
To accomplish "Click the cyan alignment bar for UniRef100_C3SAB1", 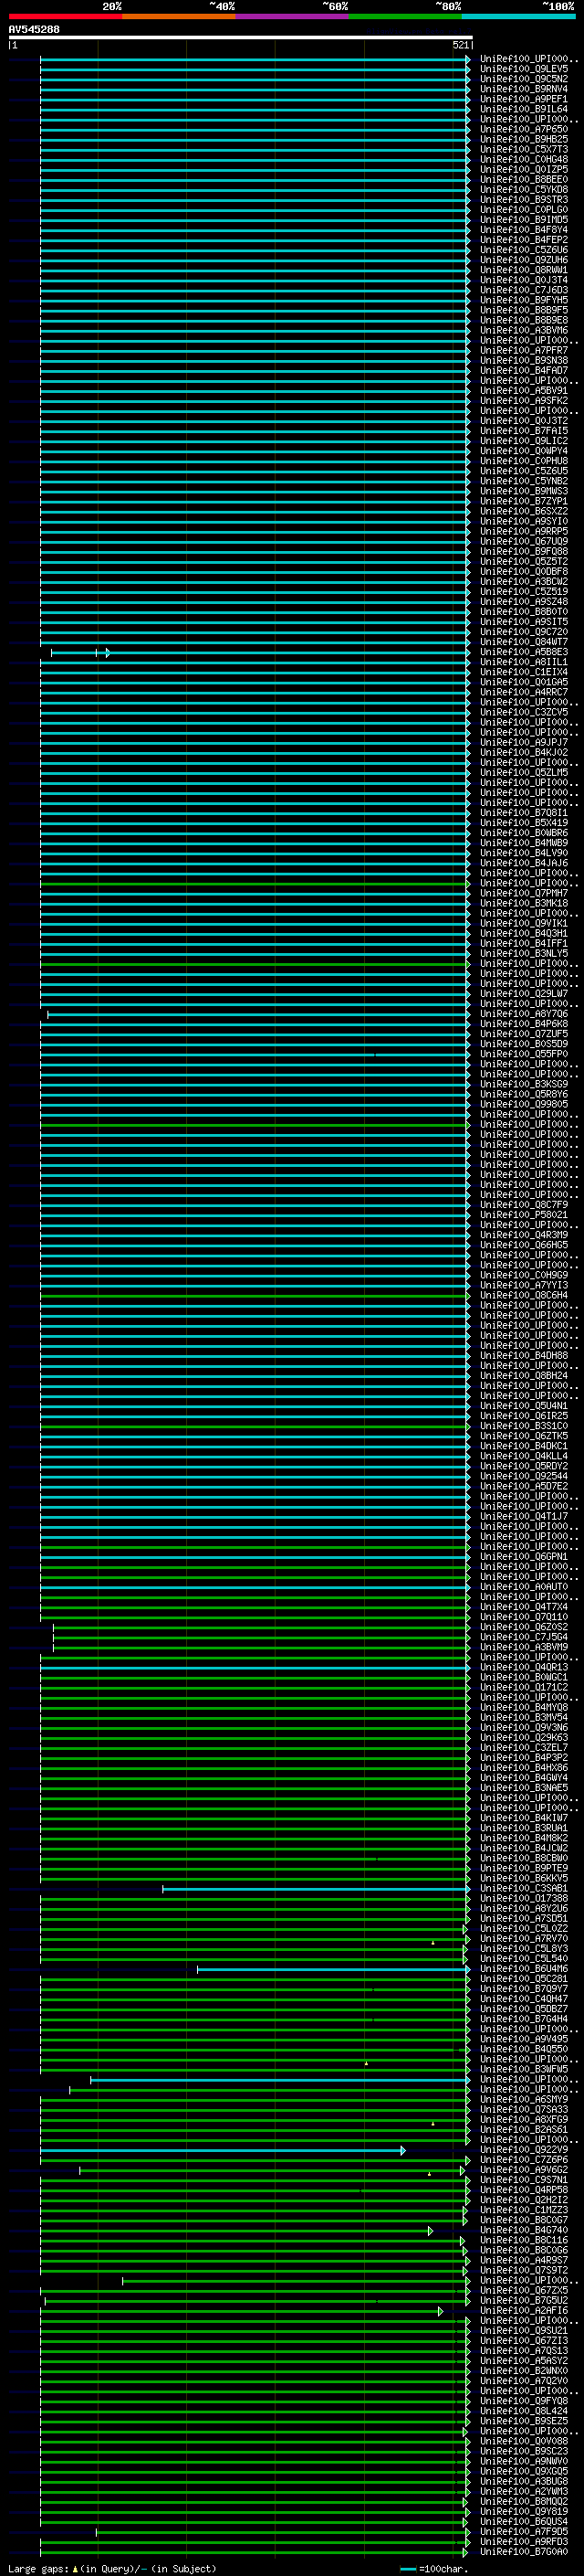I will pyautogui.click(x=316, y=1889).
